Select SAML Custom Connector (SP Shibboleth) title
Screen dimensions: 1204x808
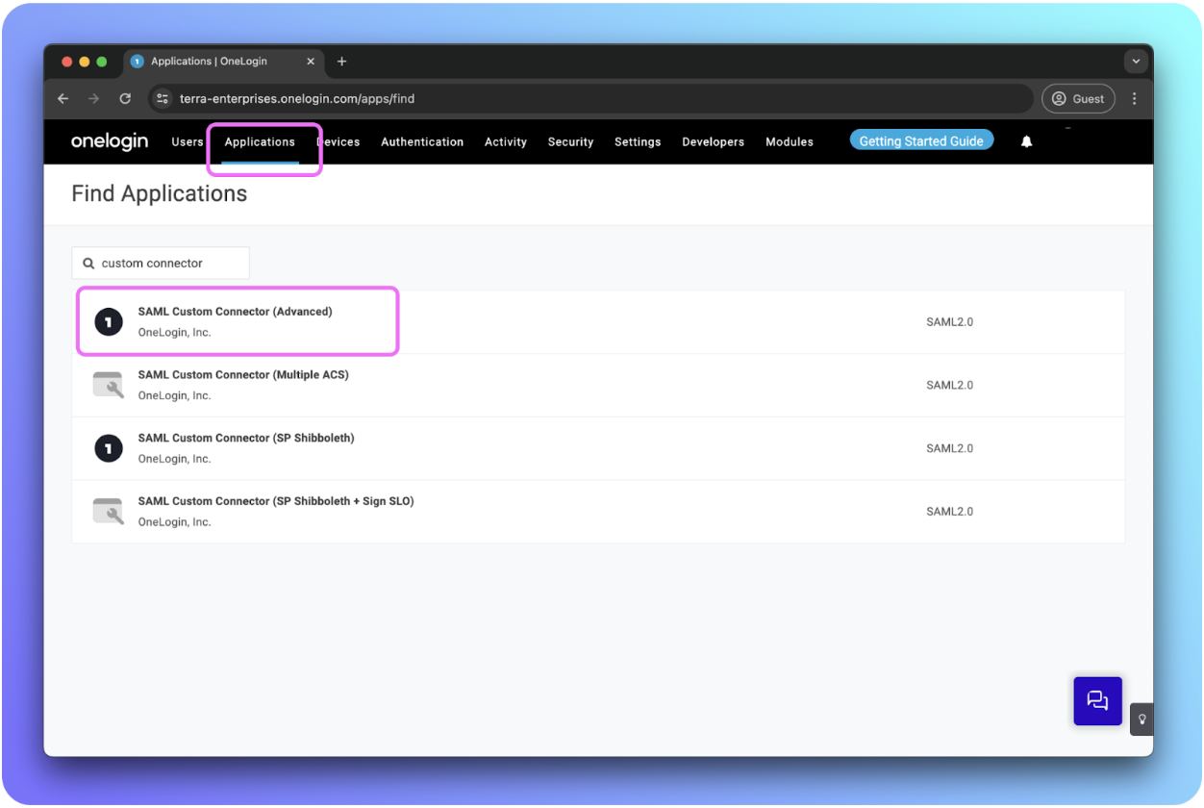pos(246,439)
